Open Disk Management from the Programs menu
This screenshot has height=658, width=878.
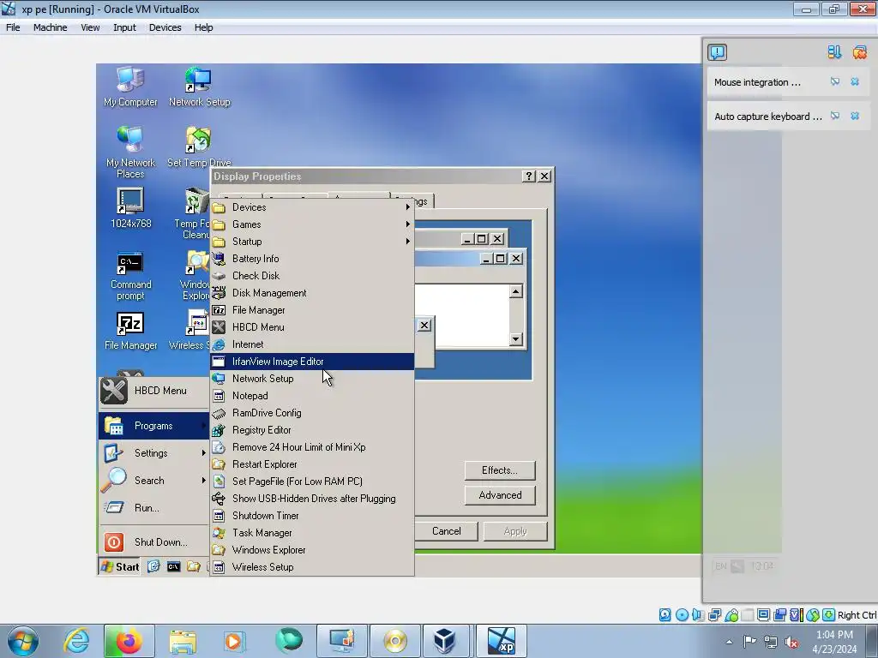(312, 293)
